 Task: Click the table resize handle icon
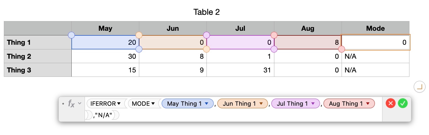[x=419, y=87]
